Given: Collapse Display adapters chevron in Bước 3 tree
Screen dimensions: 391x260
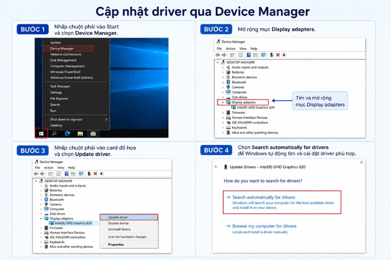Looking at the screenshot, I should coord(41,218).
